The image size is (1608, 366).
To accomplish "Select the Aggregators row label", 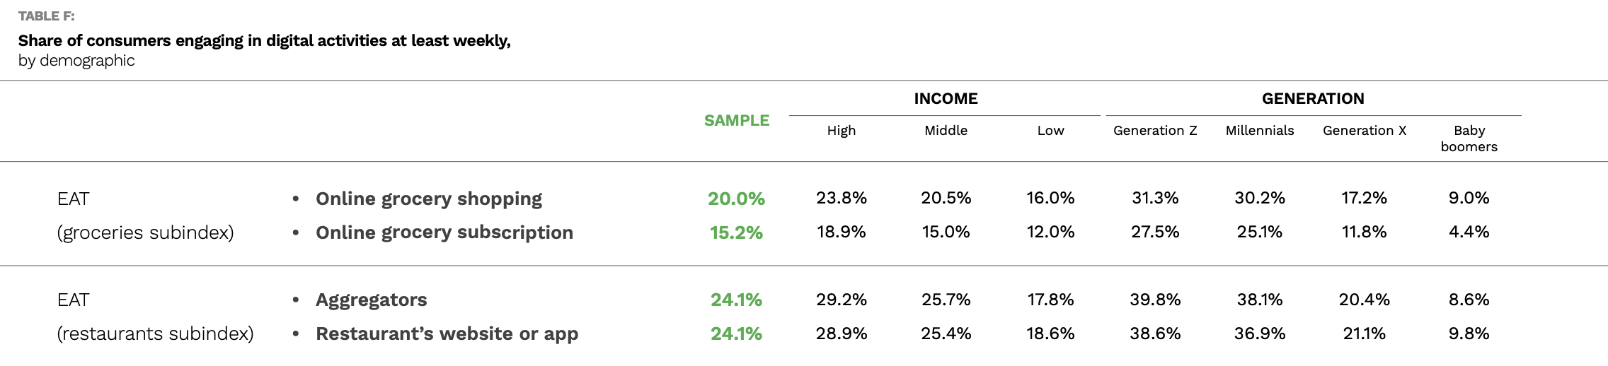I will coord(372,300).
